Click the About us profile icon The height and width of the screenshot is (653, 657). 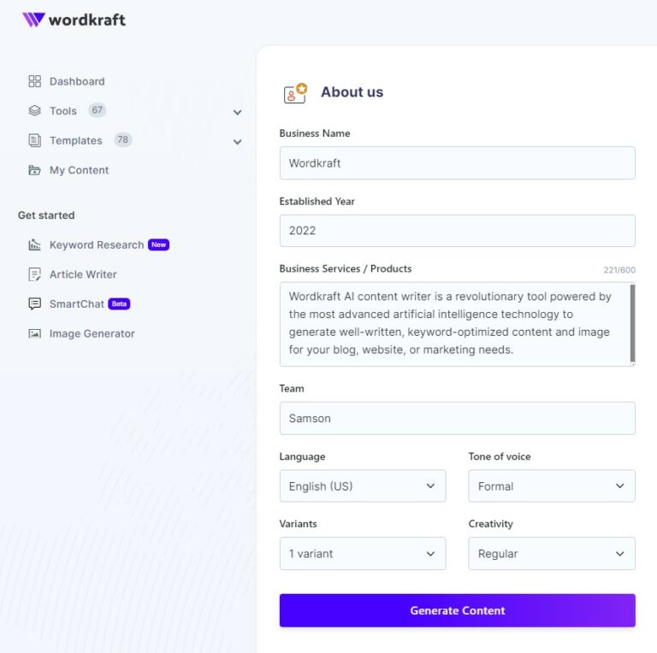(x=294, y=93)
